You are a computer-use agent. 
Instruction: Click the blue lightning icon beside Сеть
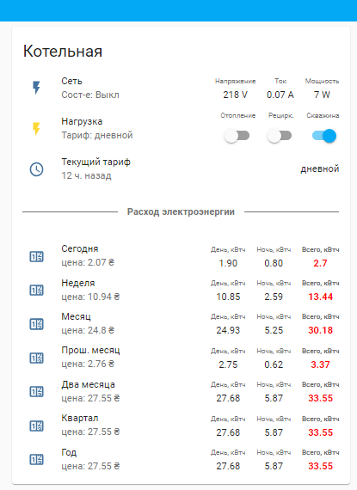click(x=37, y=88)
